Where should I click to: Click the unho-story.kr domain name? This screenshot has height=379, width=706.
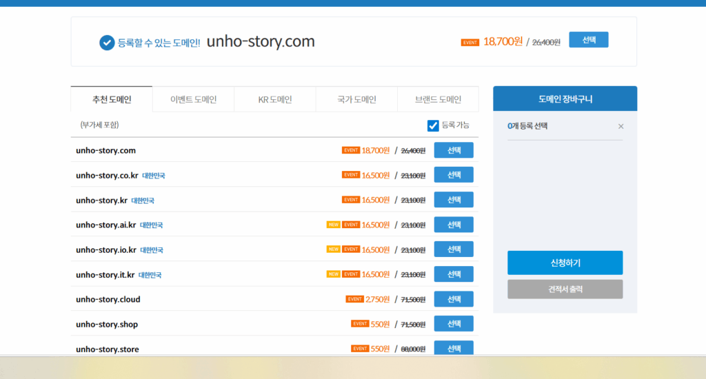click(x=101, y=201)
